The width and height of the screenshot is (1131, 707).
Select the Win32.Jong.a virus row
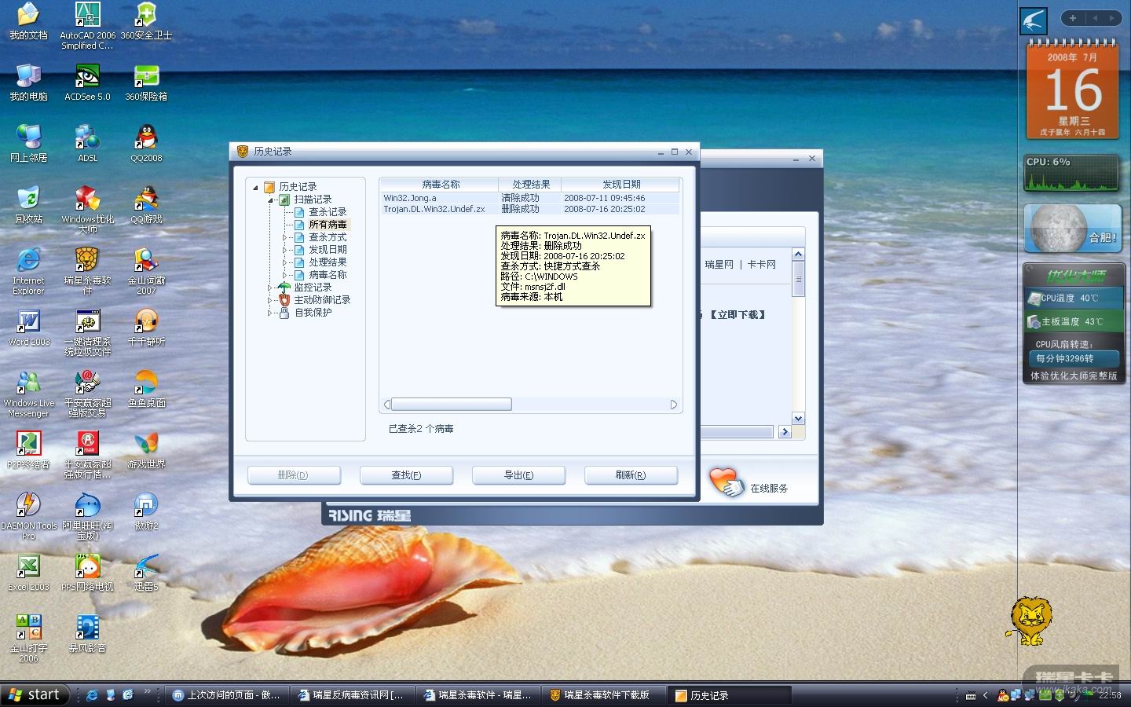440,198
